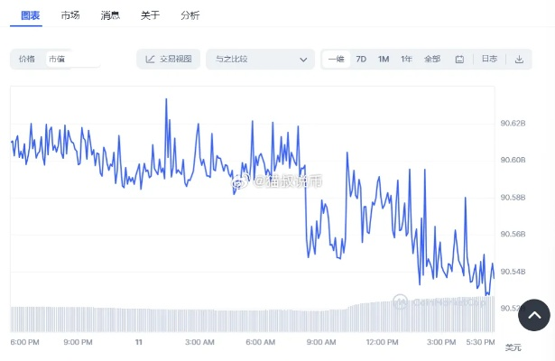Pick the 1年 one-year range
This screenshot has height=361, width=555.
[406, 60]
